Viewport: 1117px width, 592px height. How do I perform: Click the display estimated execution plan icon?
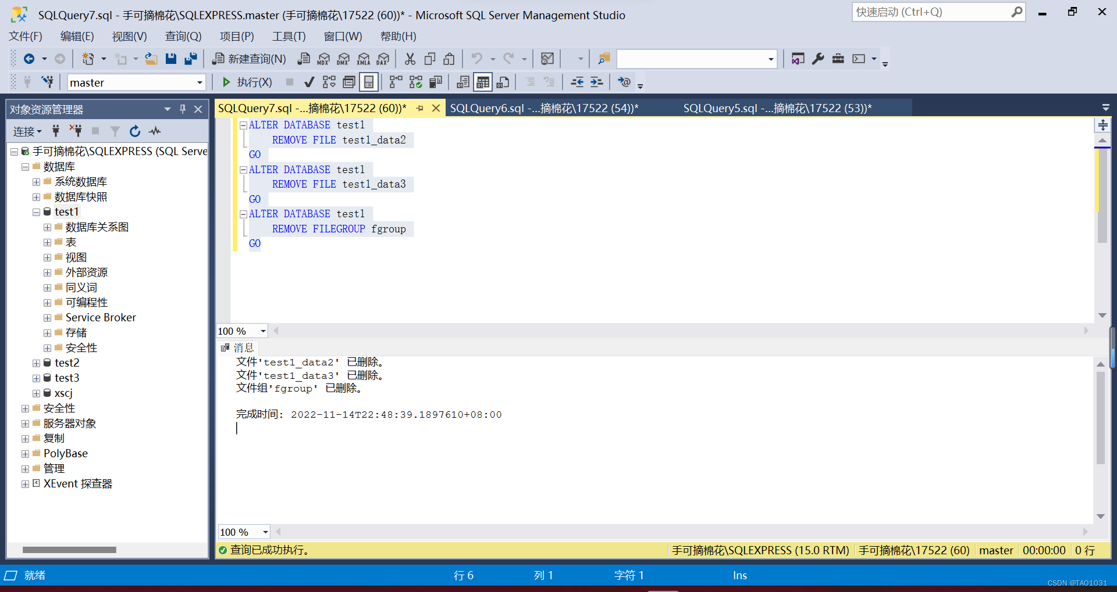click(x=329, y=82)
